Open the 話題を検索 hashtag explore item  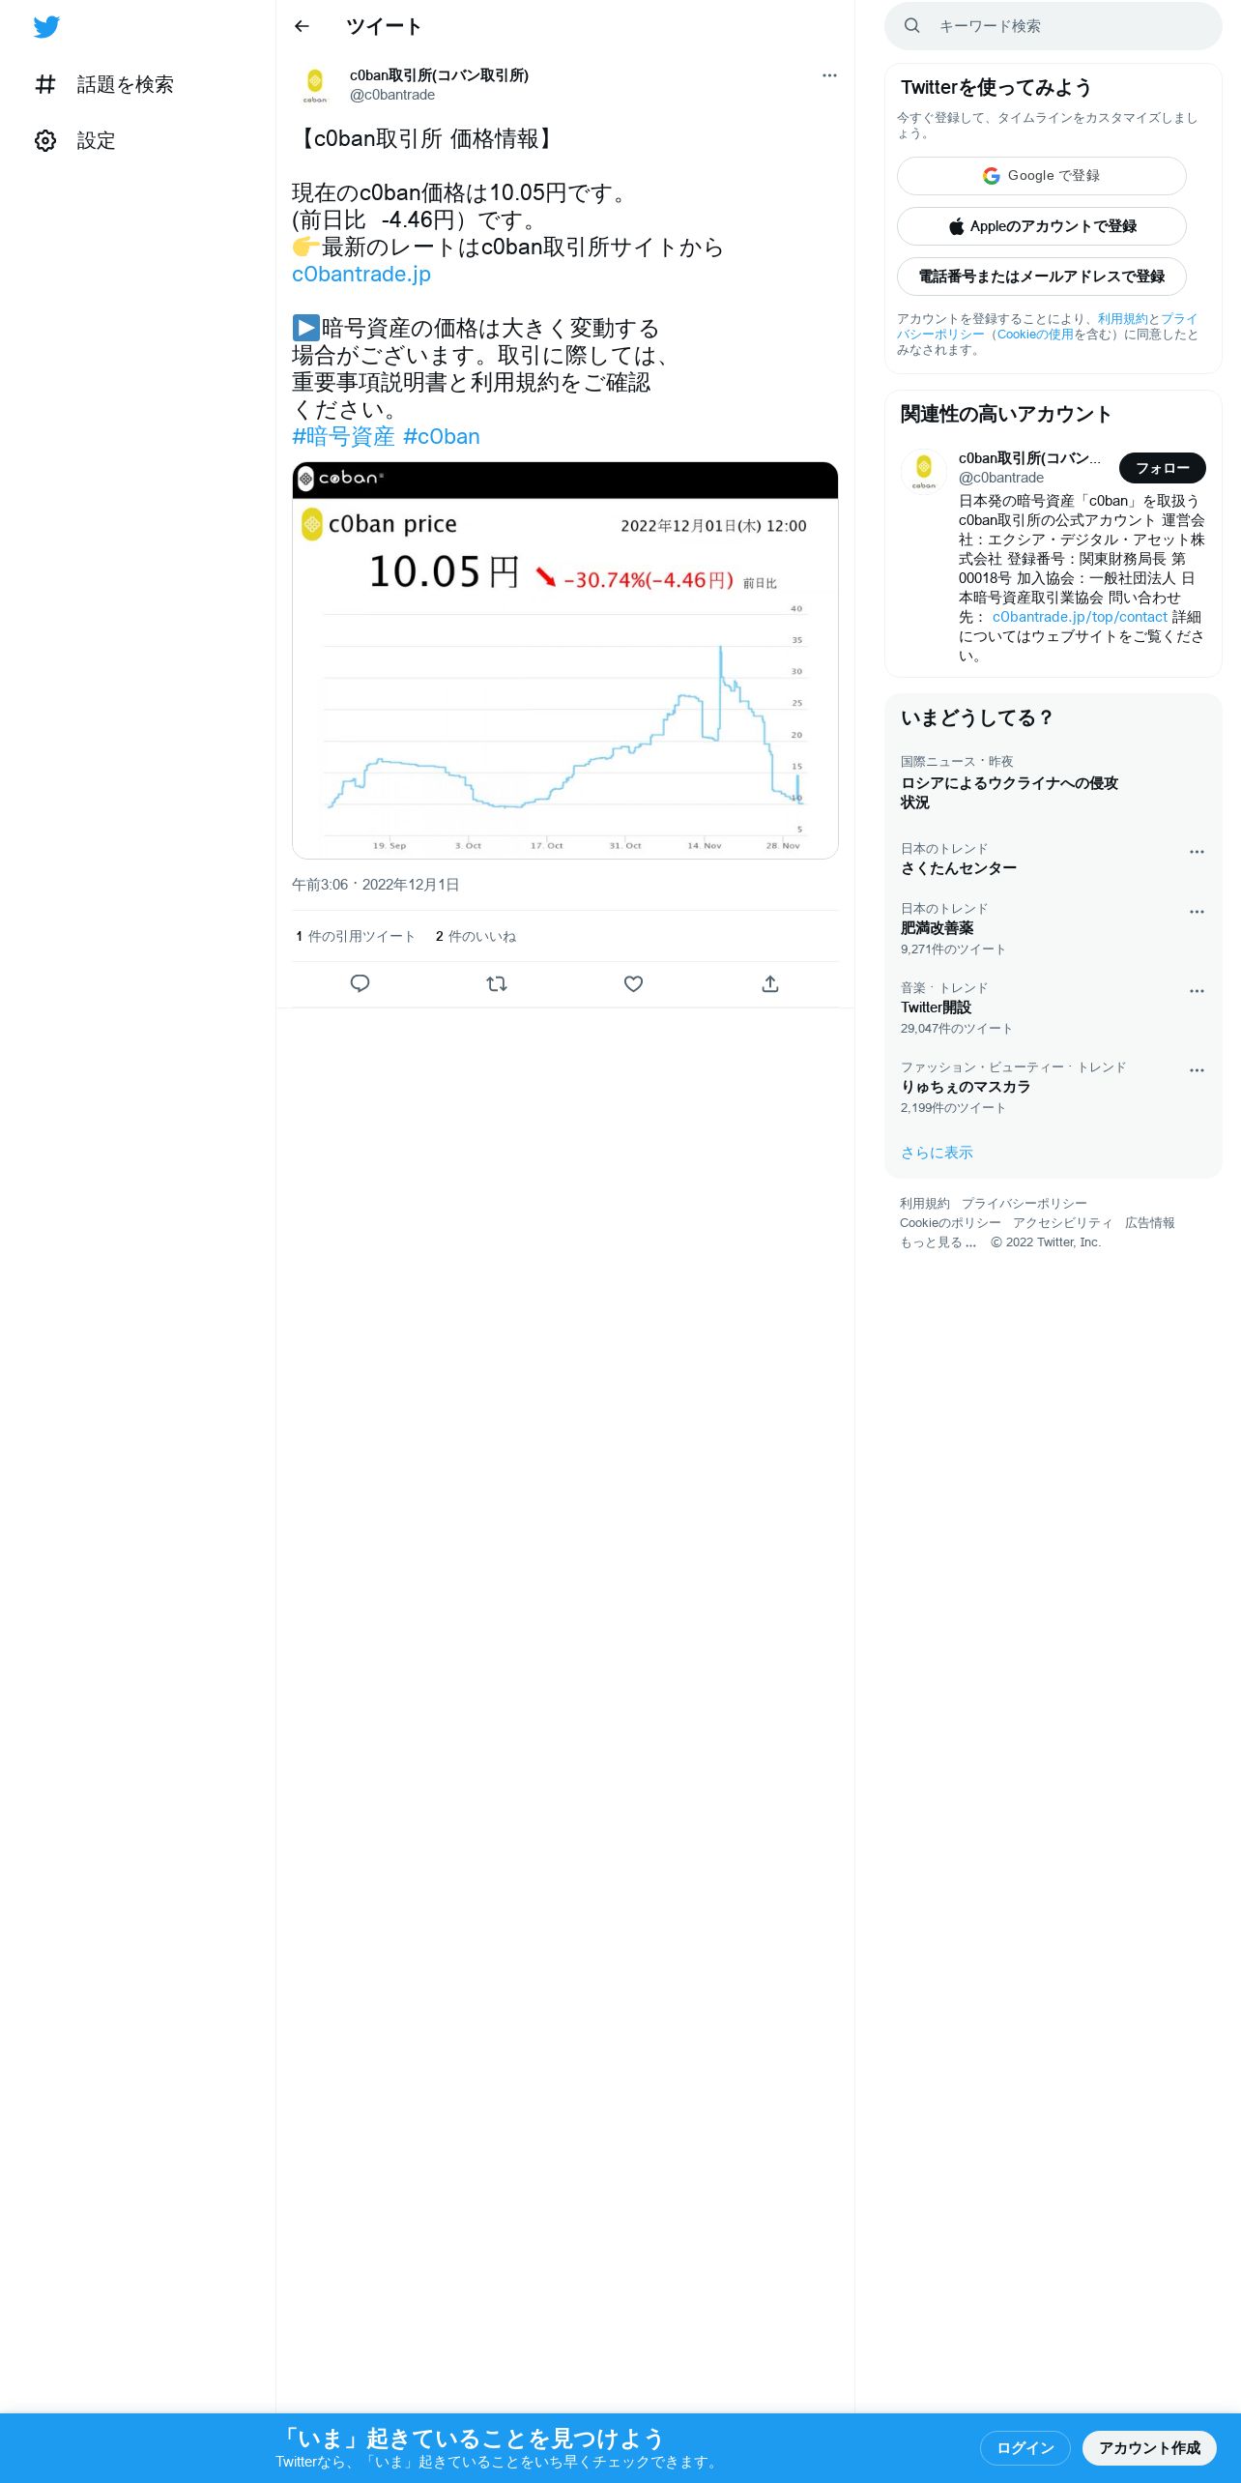[x=104, y=85]
